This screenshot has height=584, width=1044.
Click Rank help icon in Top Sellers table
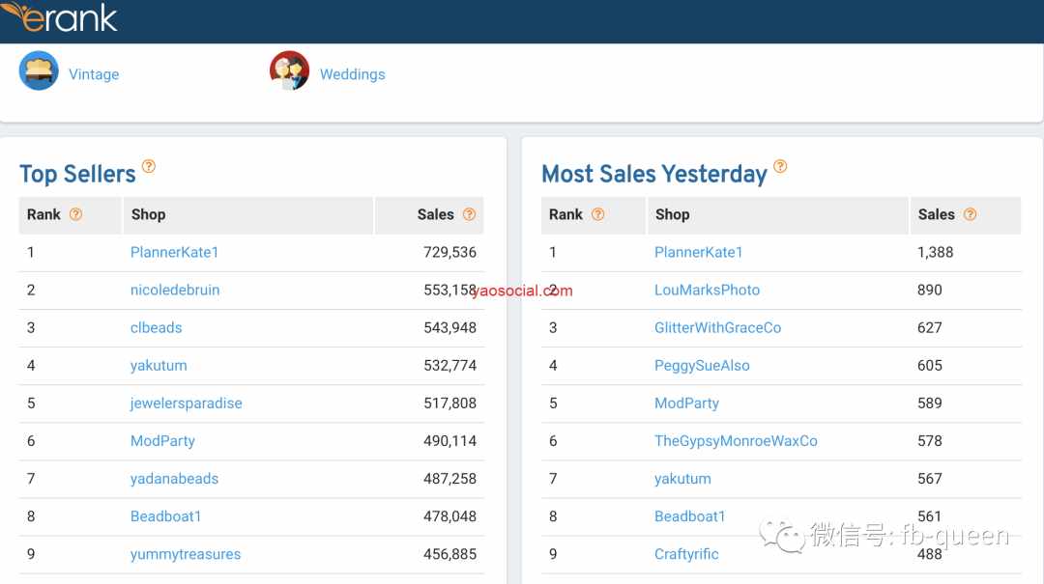[76, 214]
